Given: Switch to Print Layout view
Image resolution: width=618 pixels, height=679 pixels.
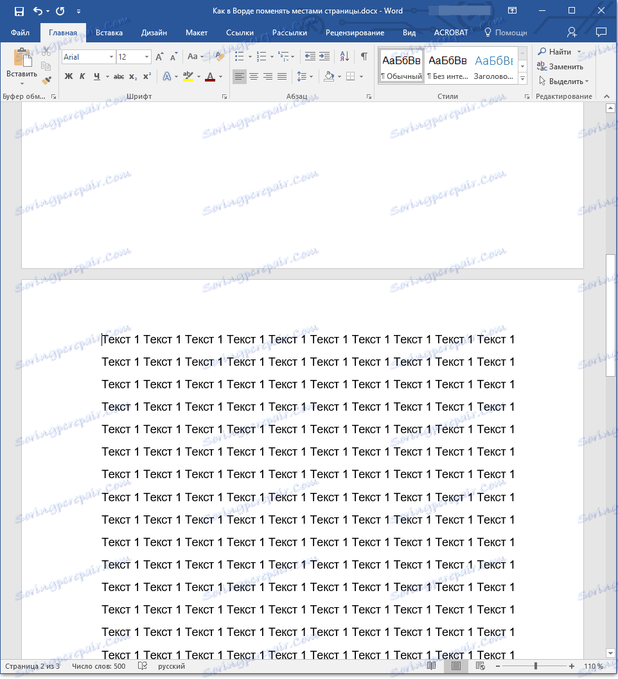Looking at the screenshot, I should pos(456,666).
